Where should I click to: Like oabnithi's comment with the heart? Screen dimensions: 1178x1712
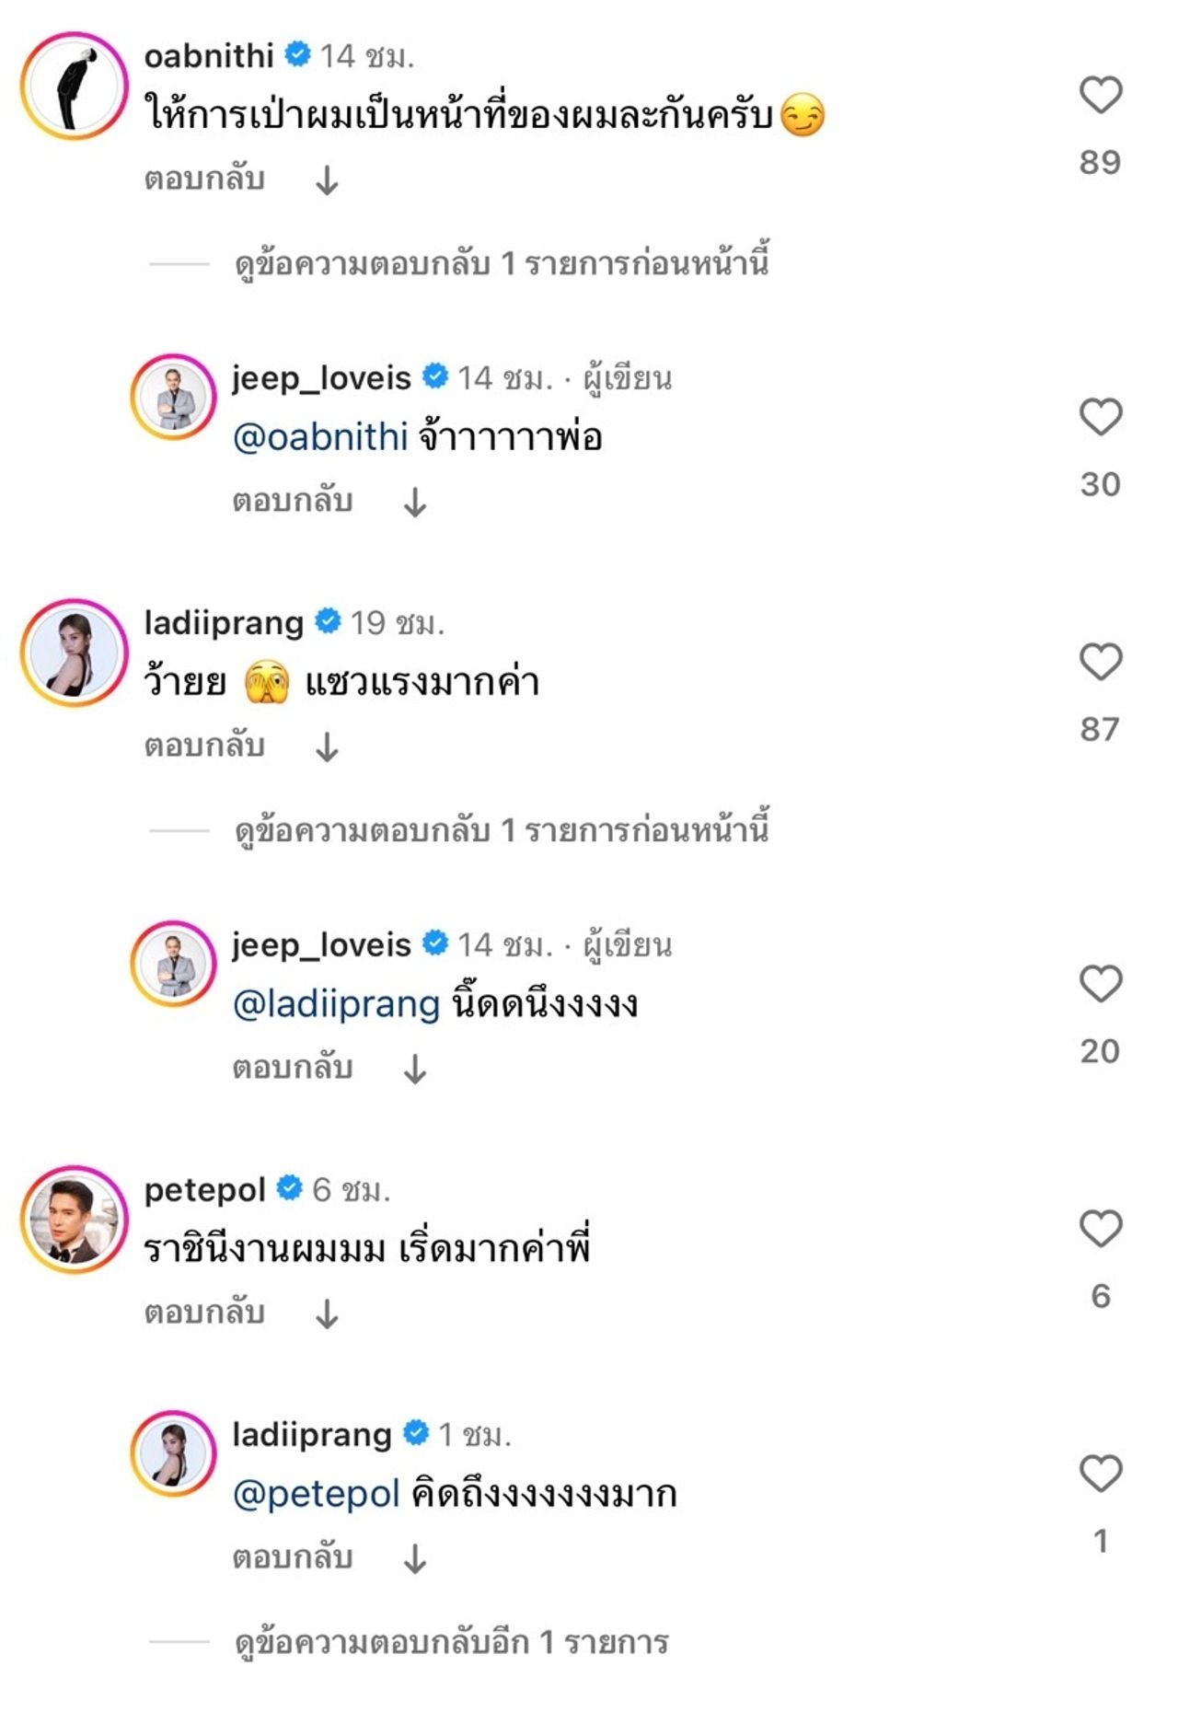(1101, 95)
